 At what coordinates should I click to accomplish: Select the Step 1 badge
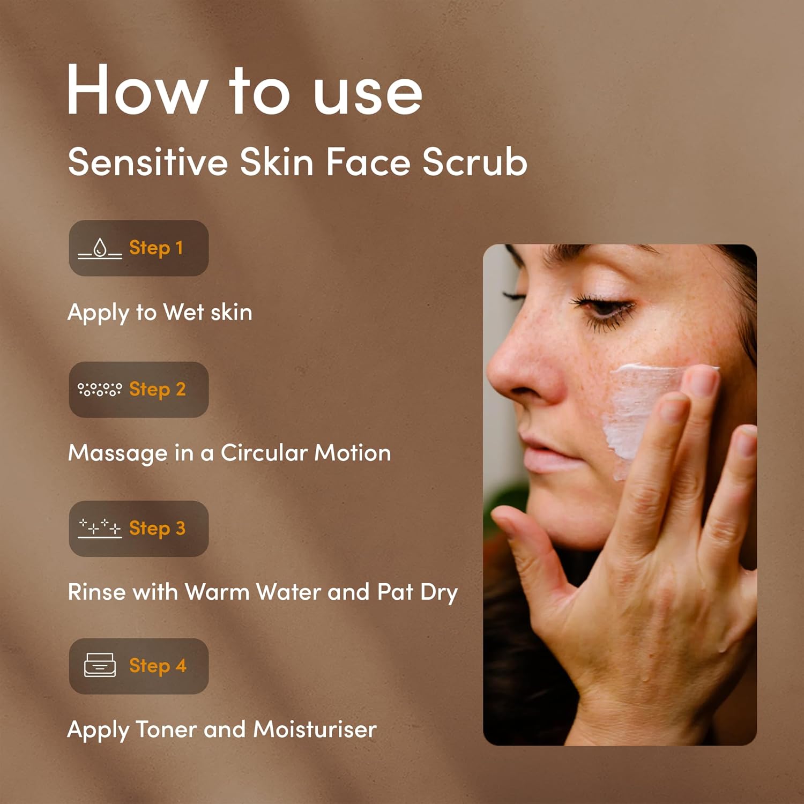point(139,248)
